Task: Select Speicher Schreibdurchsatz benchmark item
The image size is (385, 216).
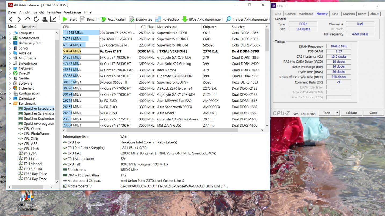Action: click(x=39, y=113)
